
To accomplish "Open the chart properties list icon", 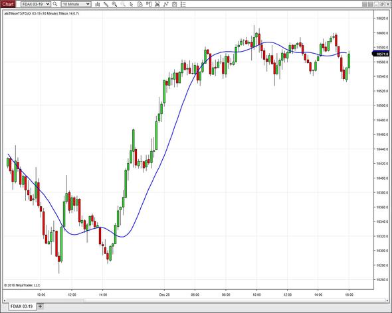I will (x=183, y=4).
